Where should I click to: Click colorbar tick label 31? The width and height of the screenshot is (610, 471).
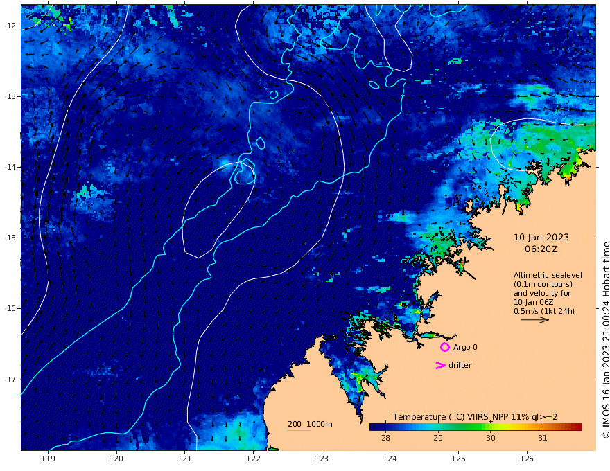coord(543,438)
